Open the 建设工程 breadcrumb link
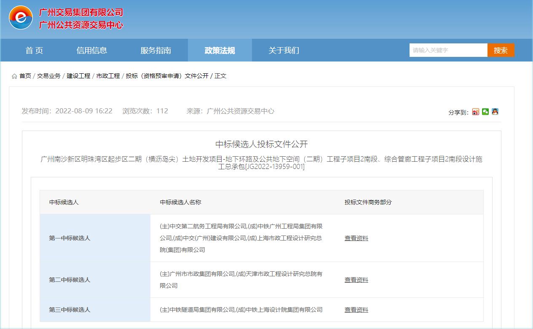This screenshot has height=329, width=533. click(78, 76)
